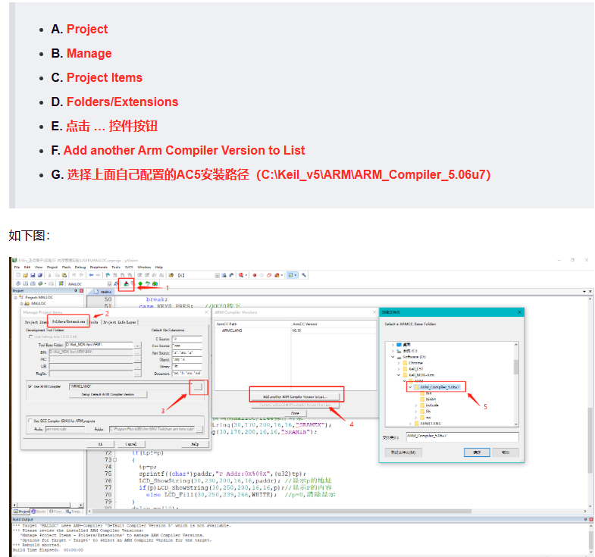Click Help in Manage Project Items dialog
Image resolution: width=595 pixels, height=557 pixels.
click(x=195, y=444)
